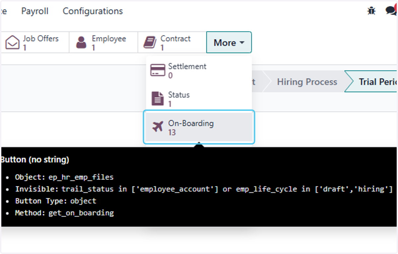Click the On-Boarding count 13
The width and height of the screenshot is (398, 254).
click(172, 132)
